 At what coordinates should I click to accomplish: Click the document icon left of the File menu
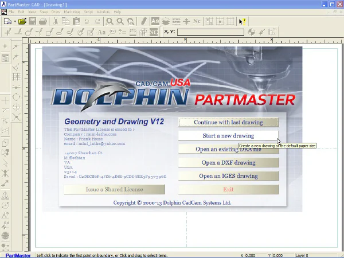tap(4, 12)
